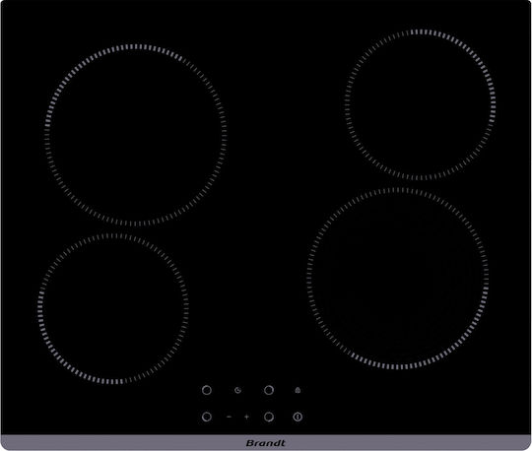Click the dashed ring of rear-right zone
532x451 pixels.
coord(420,32)
